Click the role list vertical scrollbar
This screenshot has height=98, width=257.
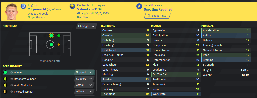(x=96, y=80)
